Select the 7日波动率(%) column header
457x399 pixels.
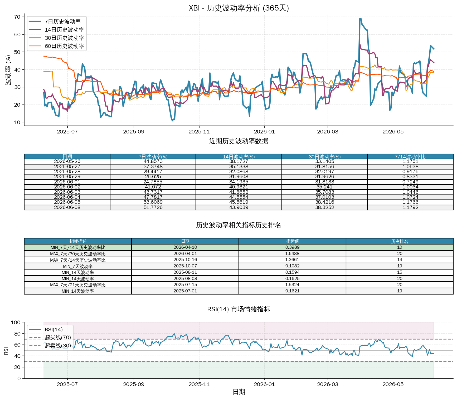point(153,157)
